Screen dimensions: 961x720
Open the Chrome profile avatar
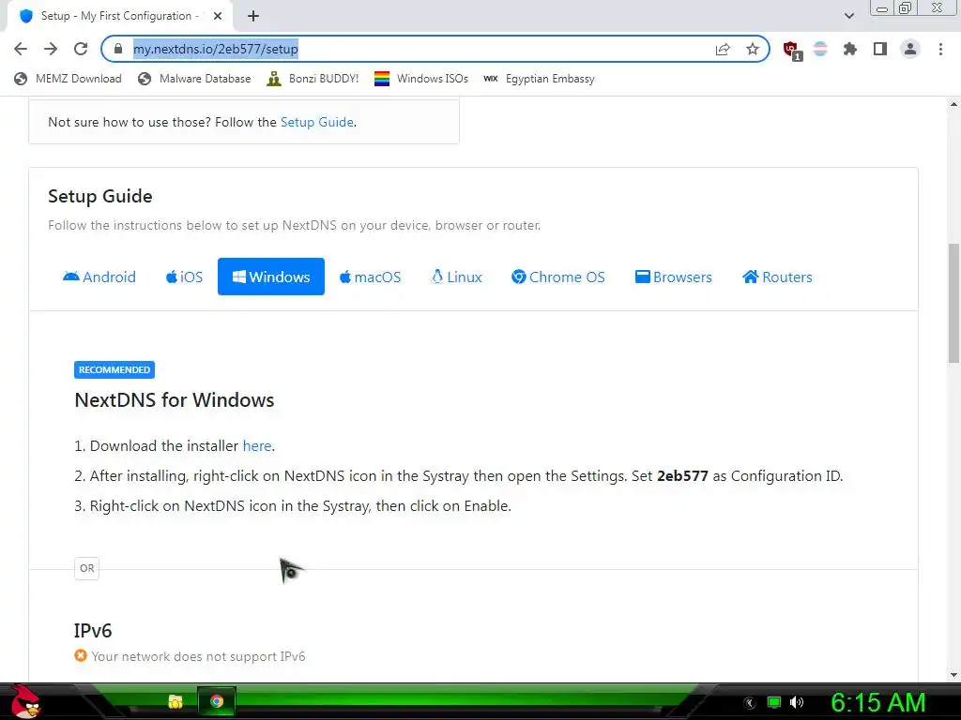[x=910, y=49]
